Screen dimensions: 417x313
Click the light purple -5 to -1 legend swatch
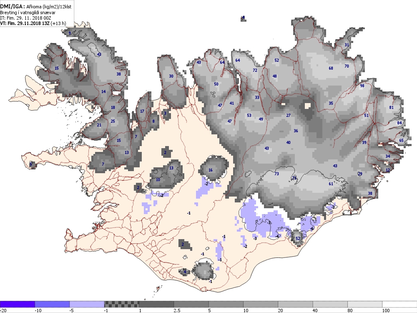tap(87, 304)
